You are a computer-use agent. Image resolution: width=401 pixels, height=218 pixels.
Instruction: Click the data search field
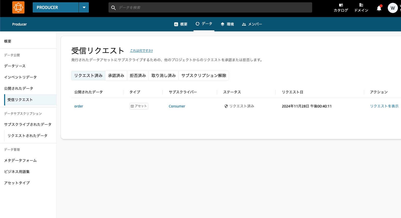[x=210, y=7]
